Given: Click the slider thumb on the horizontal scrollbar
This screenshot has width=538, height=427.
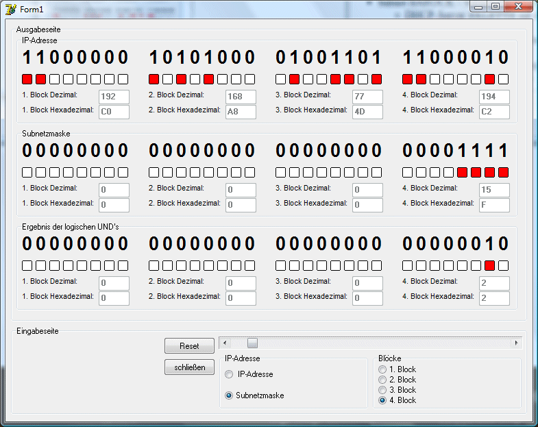Looking at the screenshot, I should coord(252,343).
